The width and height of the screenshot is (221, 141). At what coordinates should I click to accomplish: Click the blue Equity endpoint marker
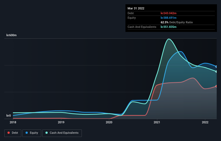coord(217,67)
